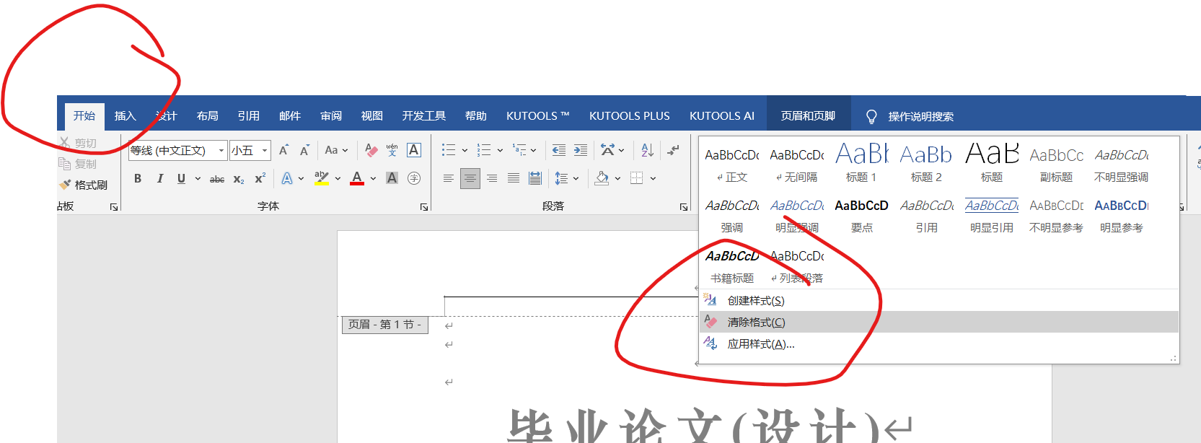This screenshot has width=1201, height=443.
Task: Click the numbered list icon
Action: coord(484,150)
